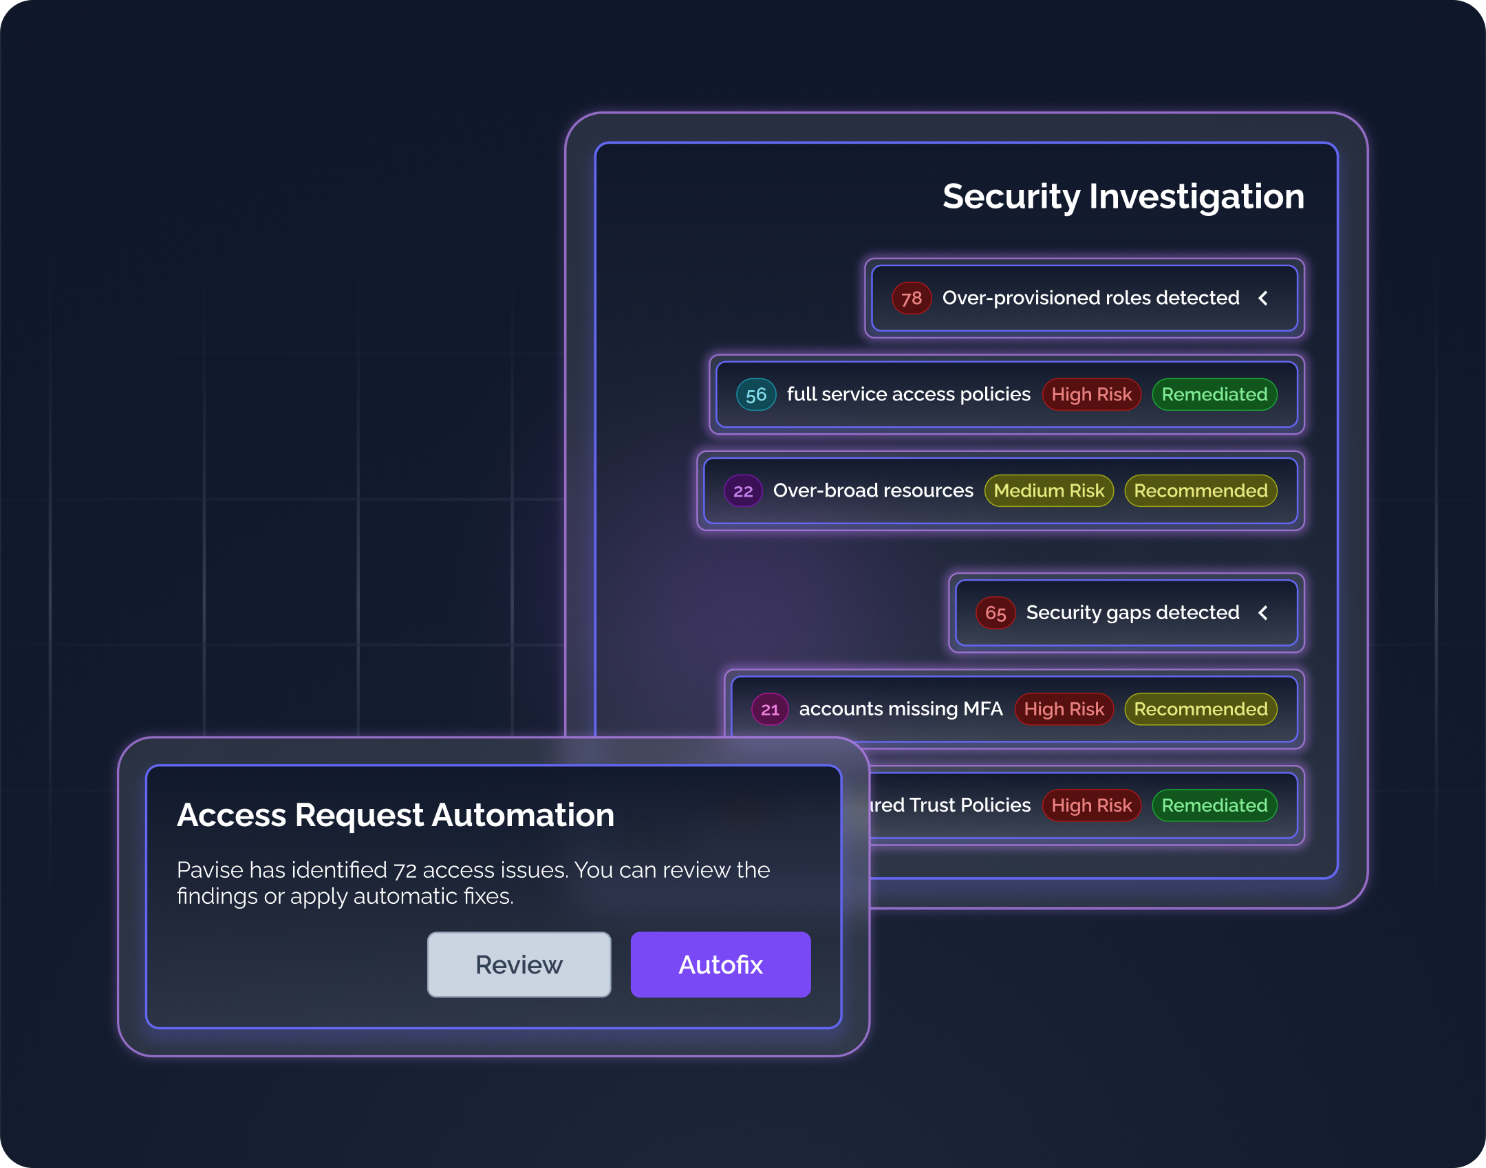Open the accounts missing MFA text
This screenshot has width=1486, height=1168.
tap(901, 709)
